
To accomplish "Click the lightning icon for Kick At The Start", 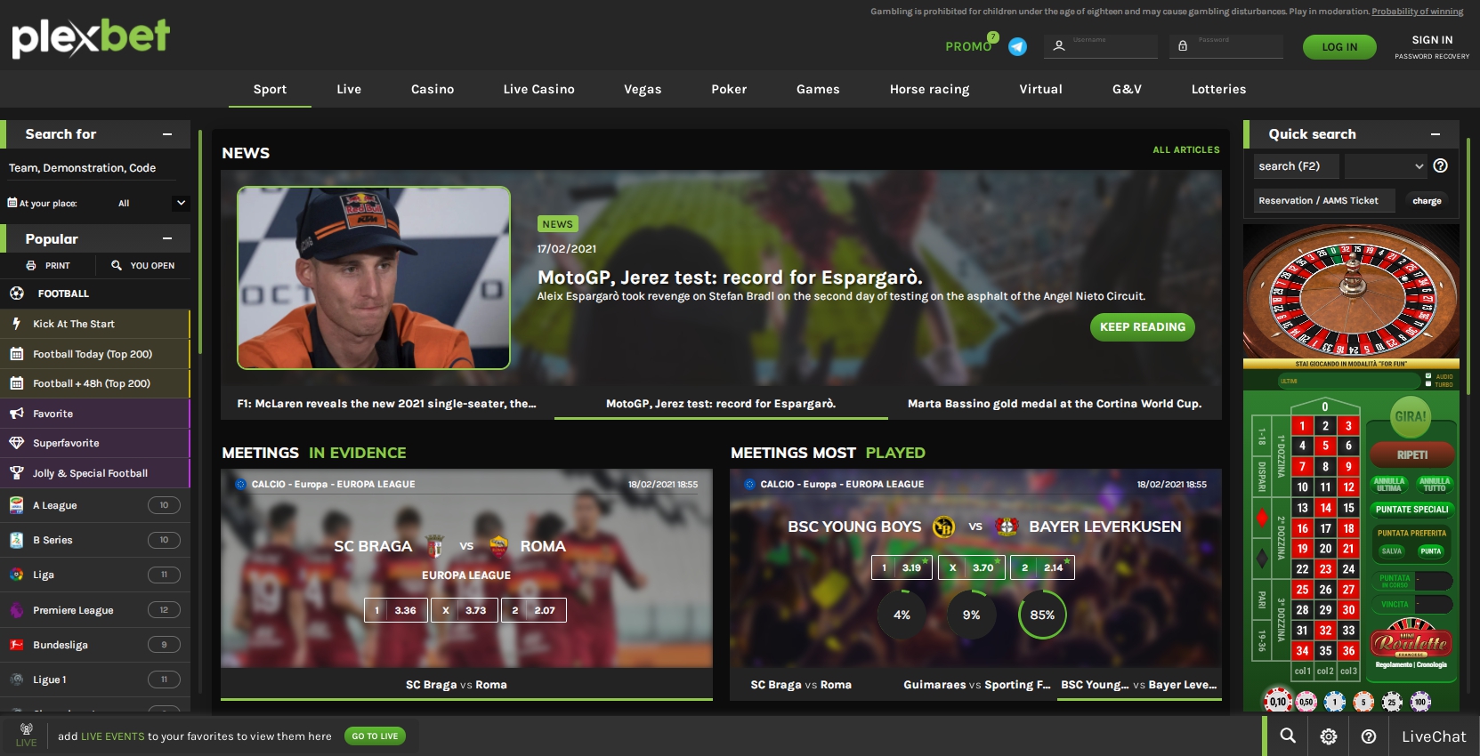I will tap(16, 324).
